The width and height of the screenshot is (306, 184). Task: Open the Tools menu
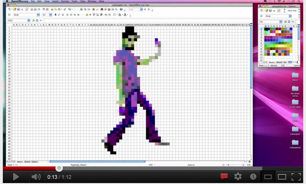coord(74,1)
